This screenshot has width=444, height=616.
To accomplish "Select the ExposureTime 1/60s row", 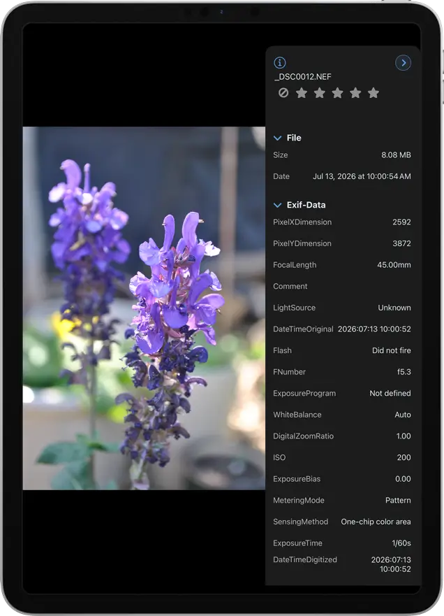I will click(342, 543).
